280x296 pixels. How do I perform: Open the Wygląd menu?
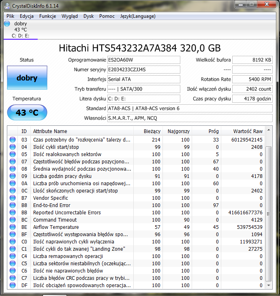[70, 16]
